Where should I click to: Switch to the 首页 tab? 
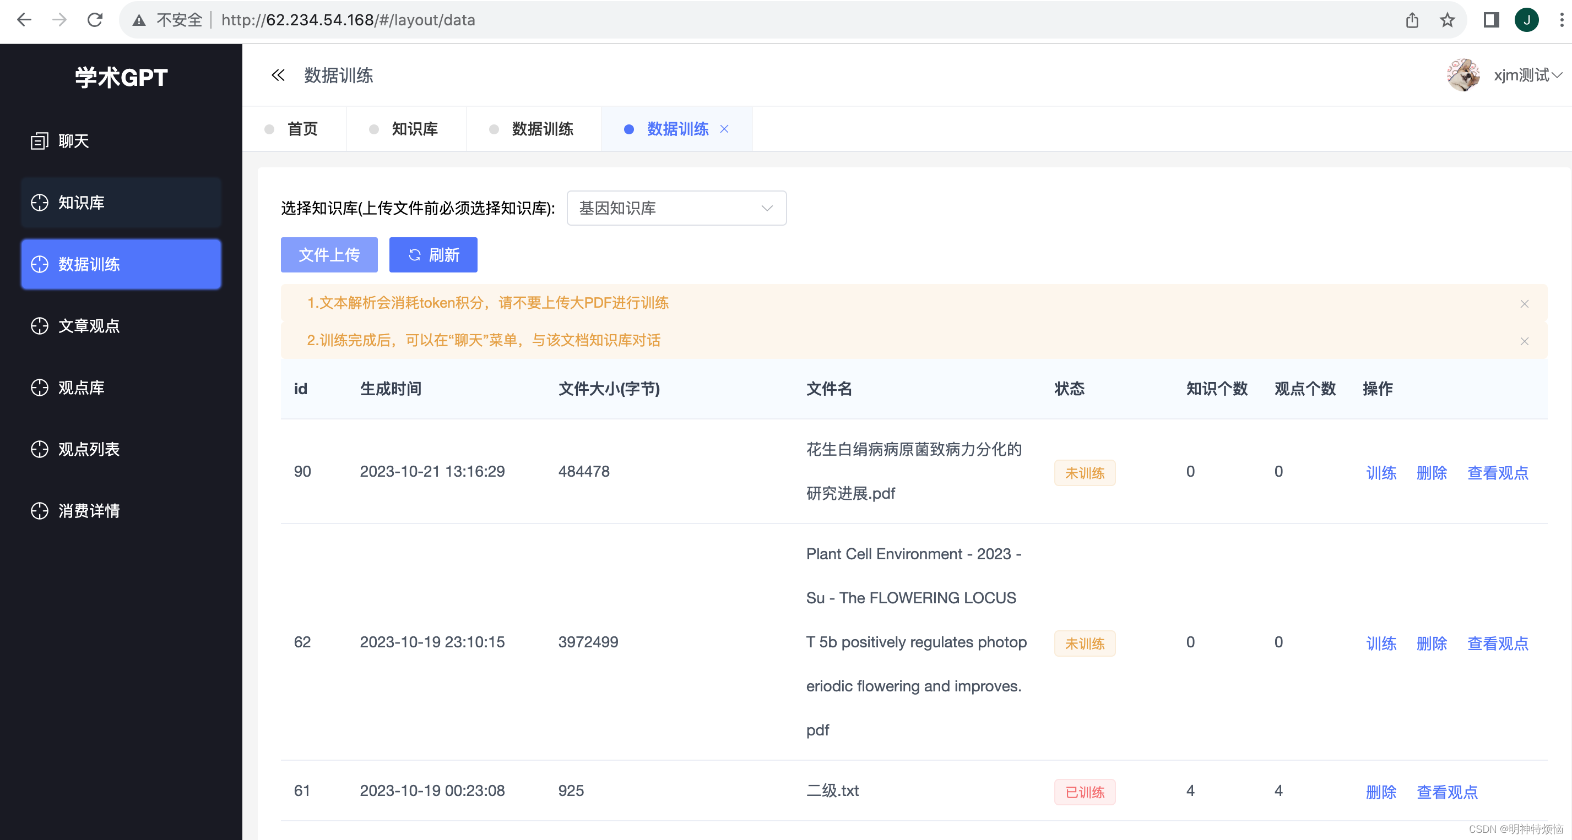click(302, 129)
